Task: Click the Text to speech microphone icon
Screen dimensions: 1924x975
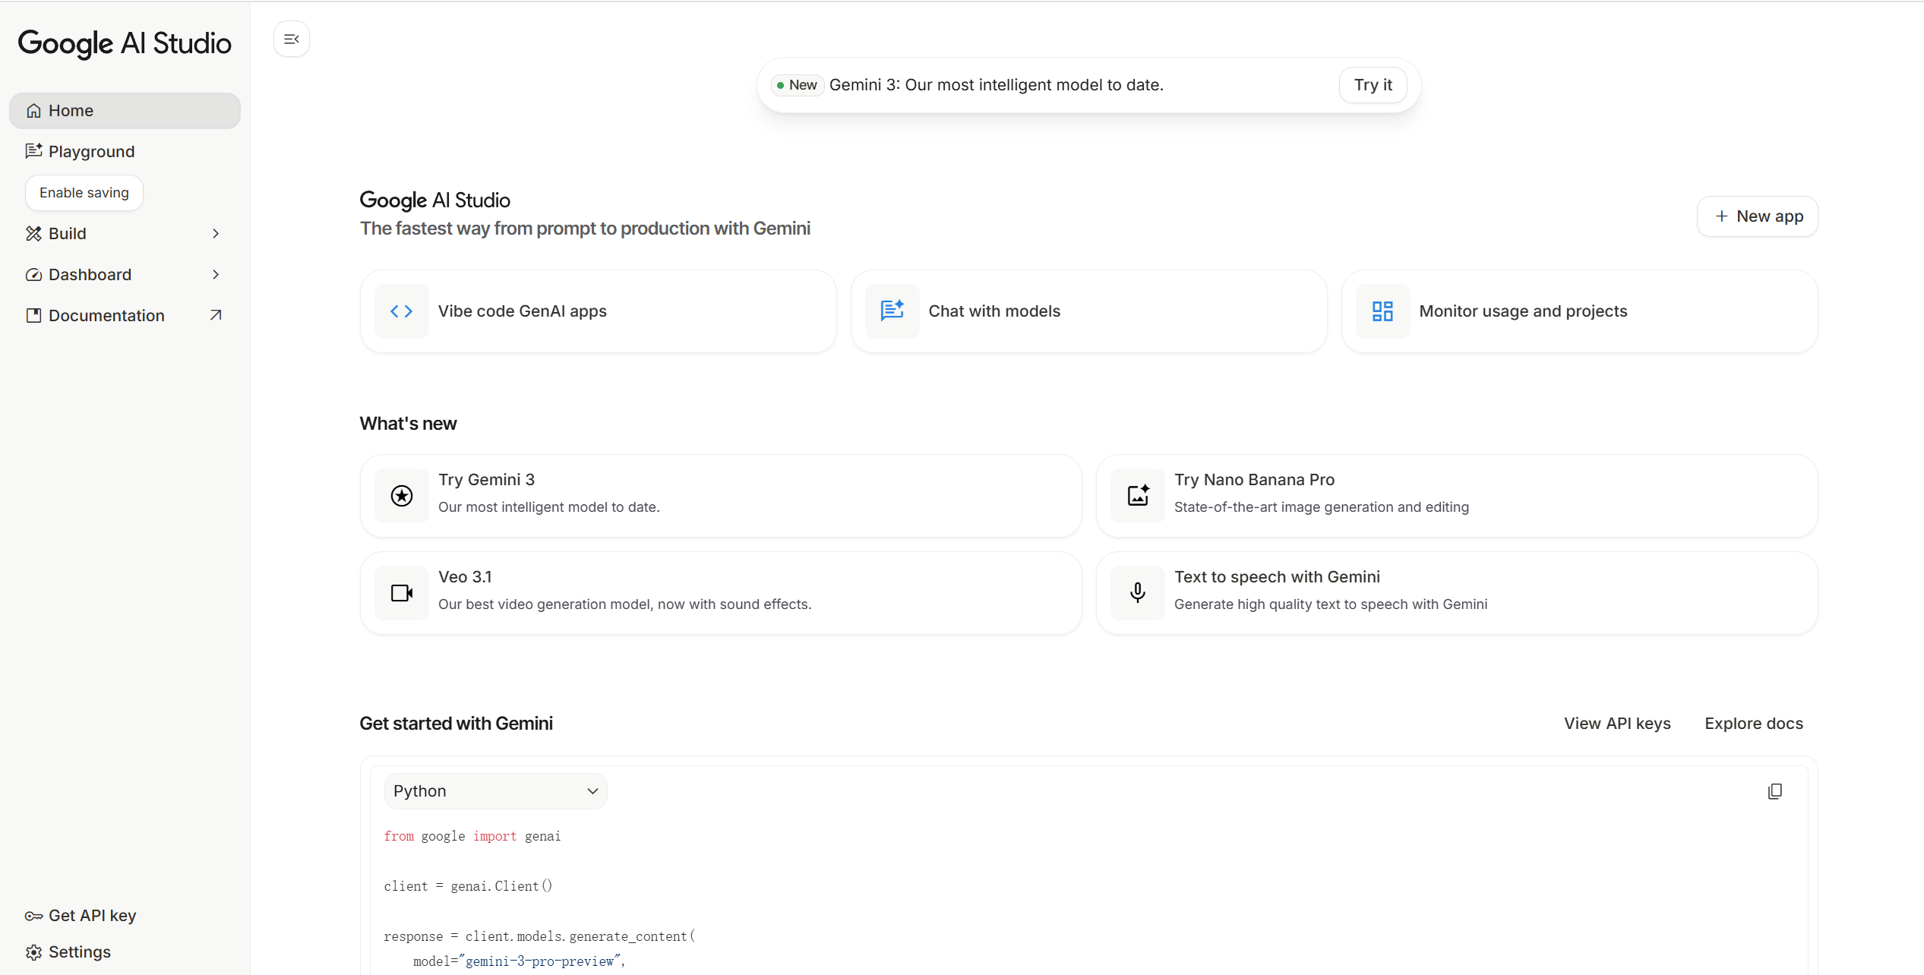Action: (1137, 592)
